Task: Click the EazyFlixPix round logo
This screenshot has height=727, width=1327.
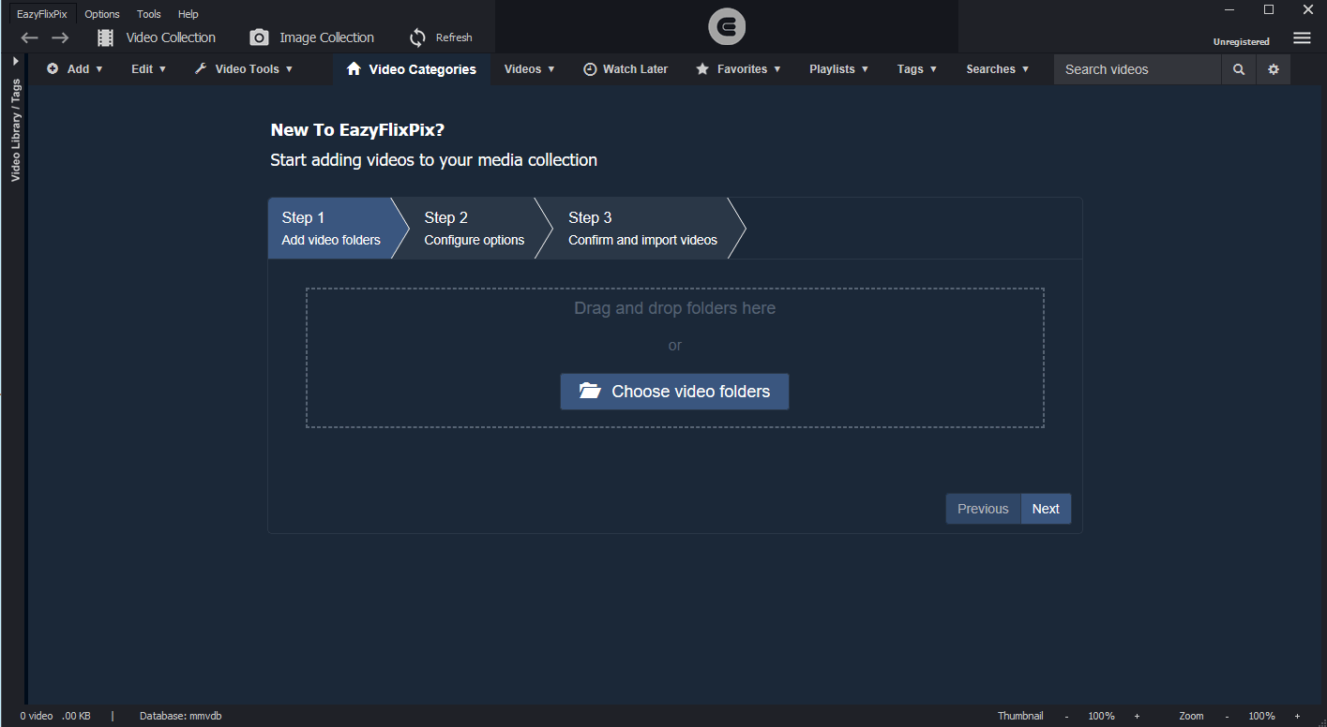Action: (x=727, y=27)
